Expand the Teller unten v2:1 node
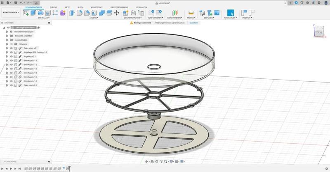 click(7, 48)
